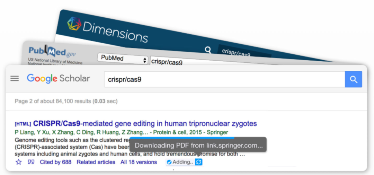Click the blue search magnifier button
This screenshot has width=374, height=175.
pyautogui.click(x=353, y=79)
